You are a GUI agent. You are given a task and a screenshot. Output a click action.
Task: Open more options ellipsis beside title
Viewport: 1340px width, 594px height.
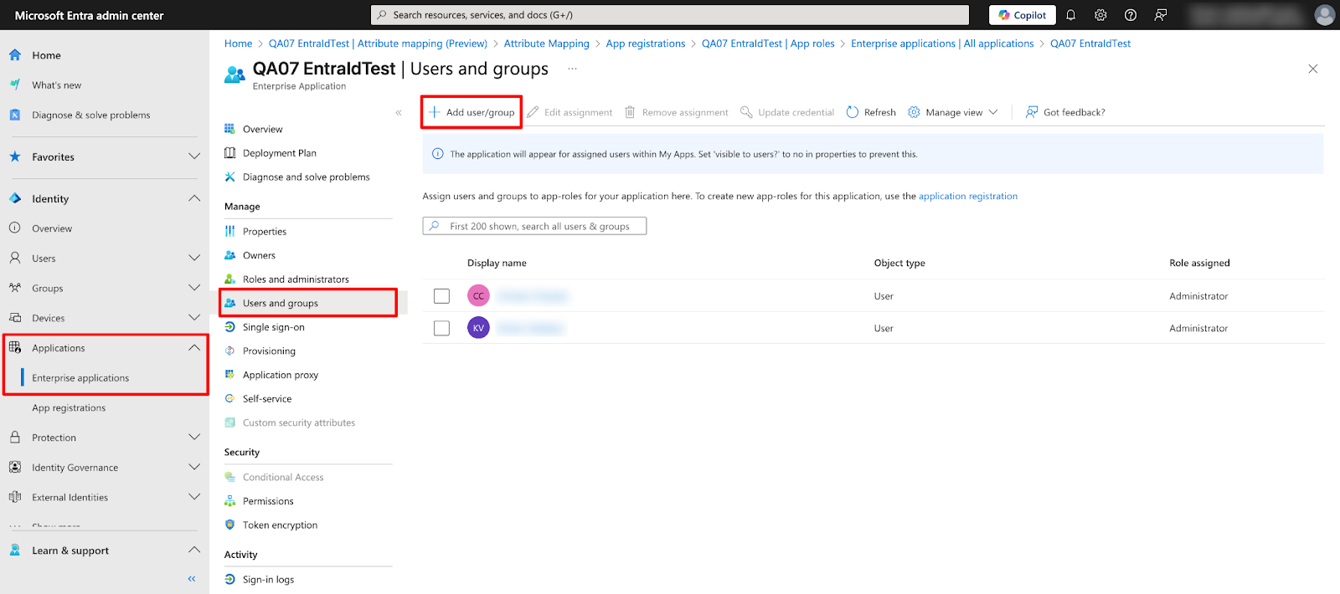pyautogui.click(x=572, y=69)
